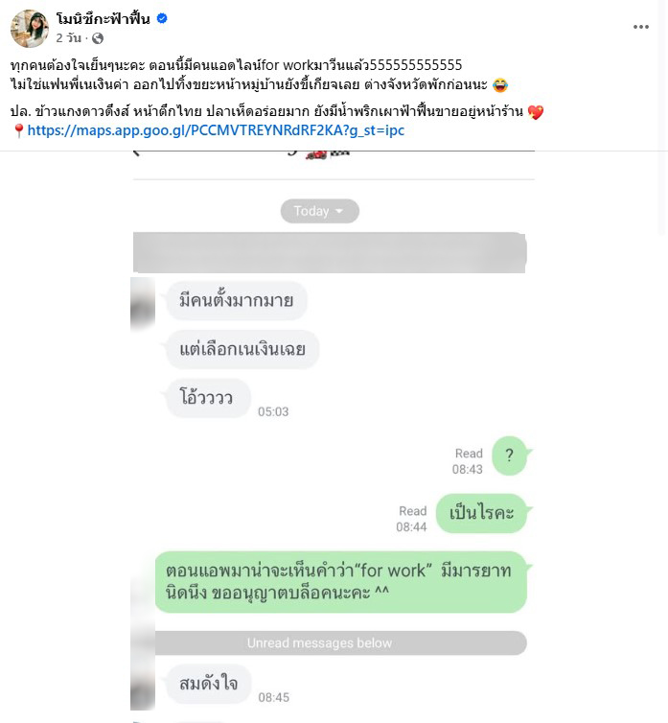Click the blue verified badge

point(162,18)
